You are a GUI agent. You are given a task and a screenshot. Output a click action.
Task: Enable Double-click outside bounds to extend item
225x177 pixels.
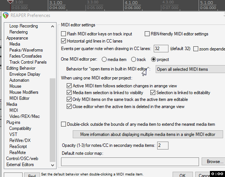click(x=63, y=124)
